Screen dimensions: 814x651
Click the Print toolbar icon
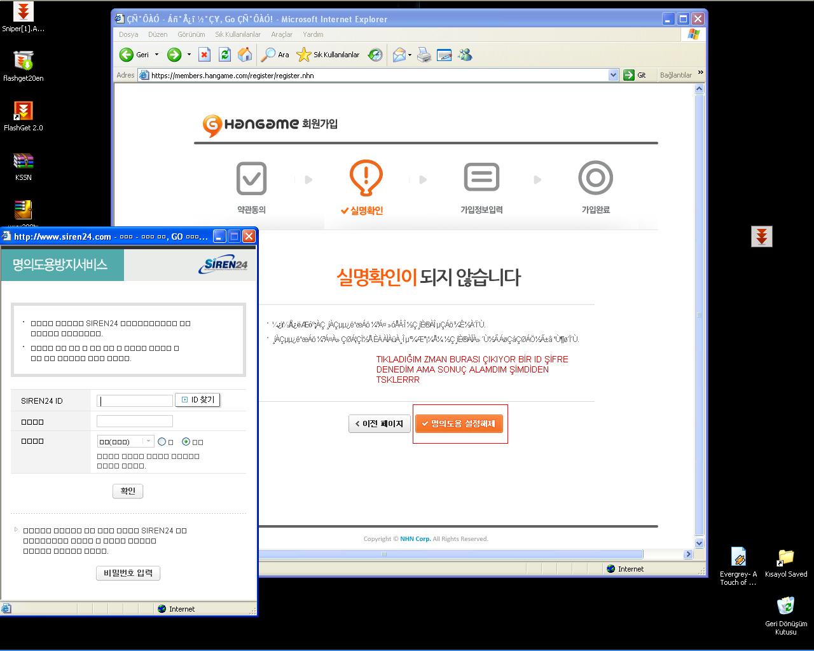click(424, 55)
